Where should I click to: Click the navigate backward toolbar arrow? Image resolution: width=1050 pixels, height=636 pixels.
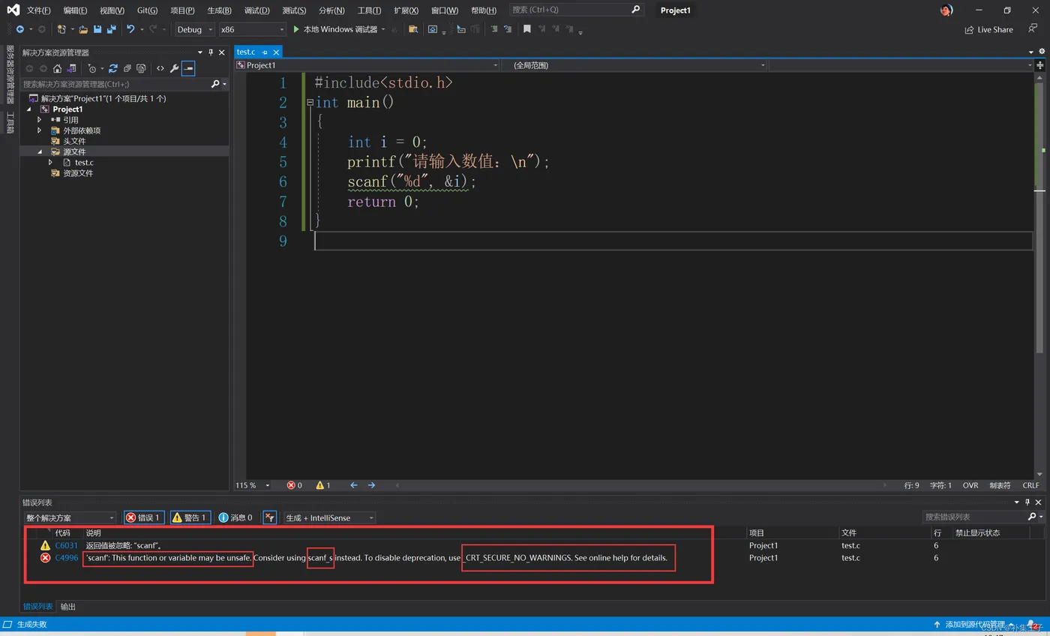tap(19, 29)
